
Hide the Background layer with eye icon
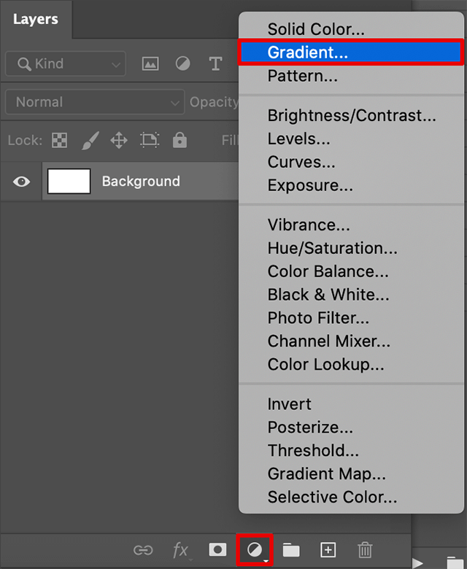pos(22,182)
